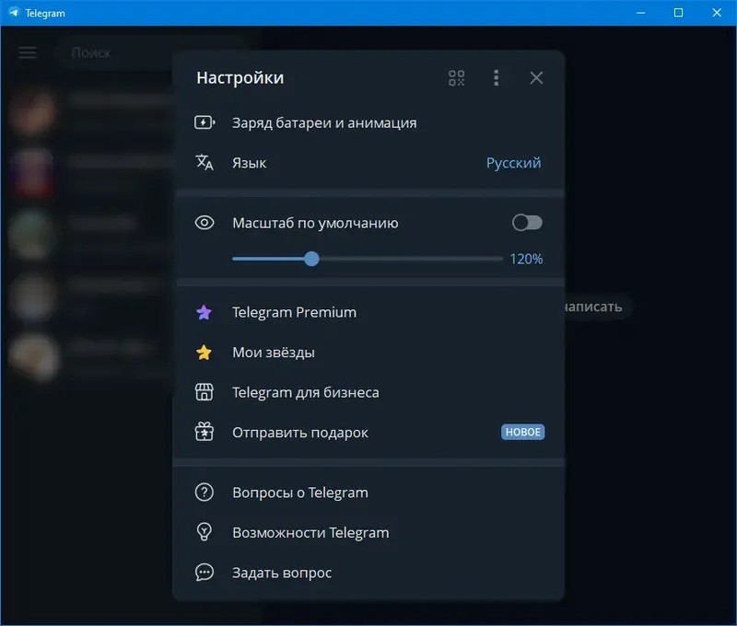Click the lightbulb icon for Возможности Telegram
The height and width of the screenshot is (626, 737).
click(204, 532)
